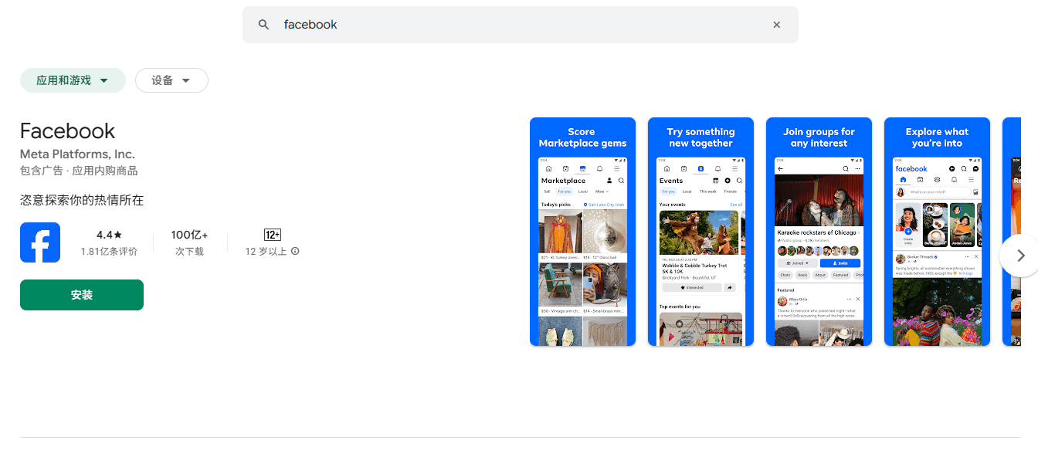The width and height of the screenshot is (1038, 454).
Task: Open the Try something new together screenshot
Action: tap(700, 230)
